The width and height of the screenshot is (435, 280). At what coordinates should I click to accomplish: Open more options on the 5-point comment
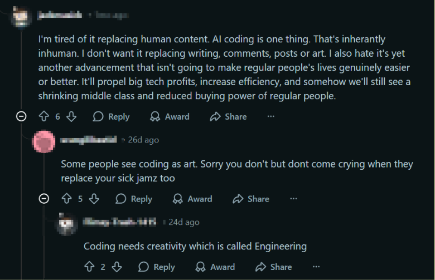coord(293,199)
